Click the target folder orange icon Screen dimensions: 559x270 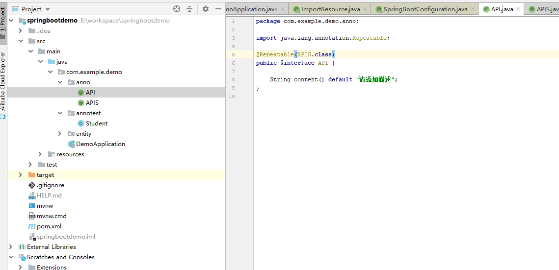tap(32, 175)
